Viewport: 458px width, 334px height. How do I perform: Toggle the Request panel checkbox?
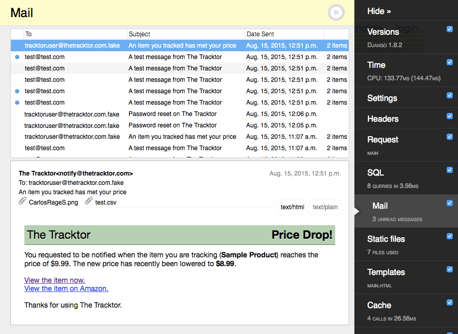(450, 137)
